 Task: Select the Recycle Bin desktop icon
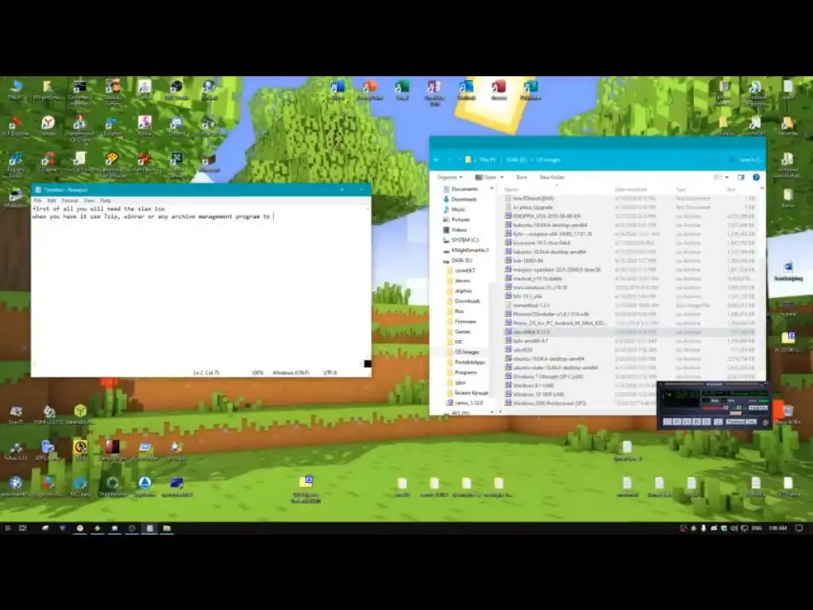pos(788,415)
